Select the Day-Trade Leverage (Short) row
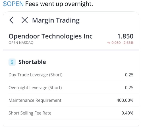143x127 pixels. point(71,75)
